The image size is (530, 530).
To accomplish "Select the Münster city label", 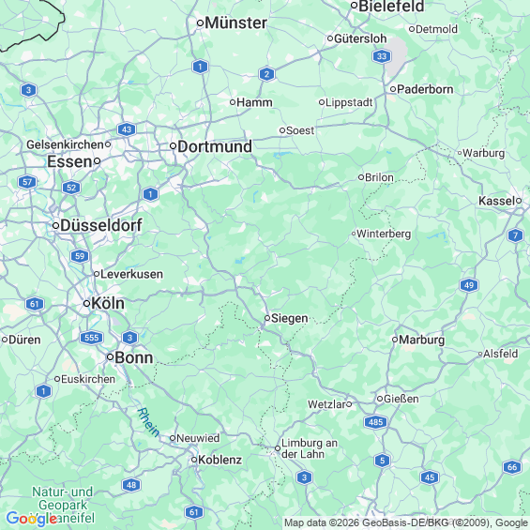I will (235, 23).
